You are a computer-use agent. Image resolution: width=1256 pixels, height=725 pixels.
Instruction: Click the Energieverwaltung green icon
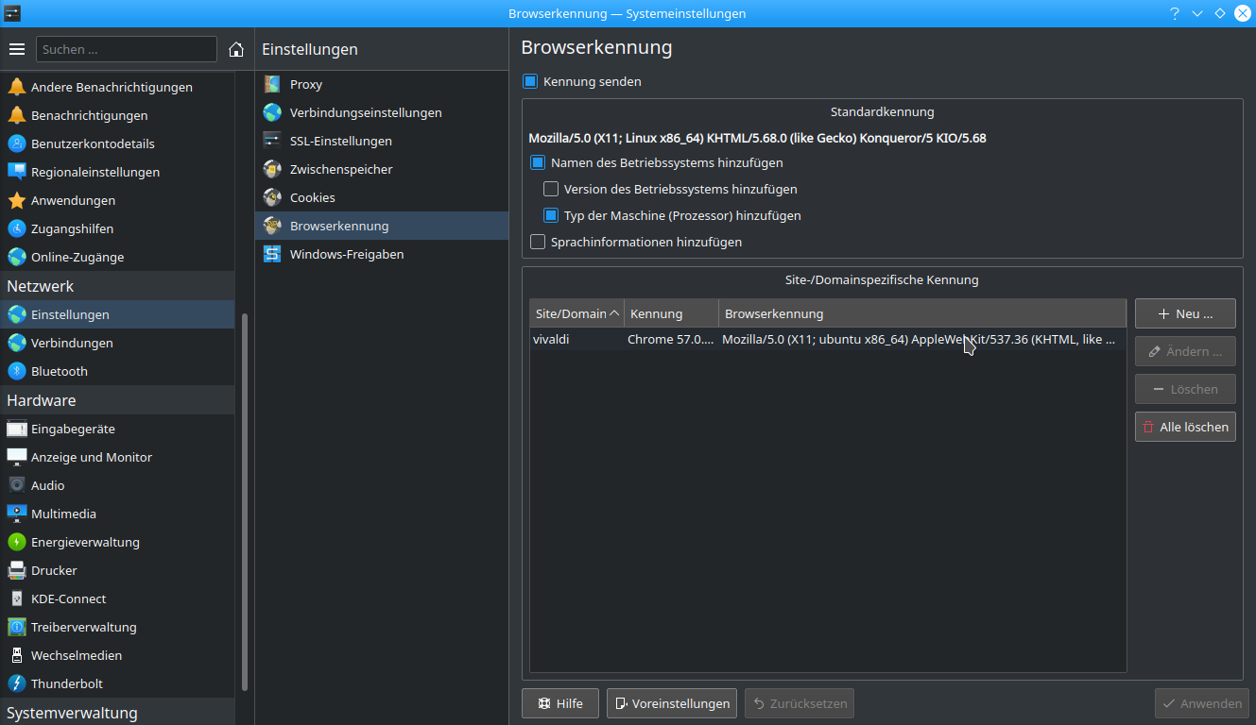coord(17,542)
